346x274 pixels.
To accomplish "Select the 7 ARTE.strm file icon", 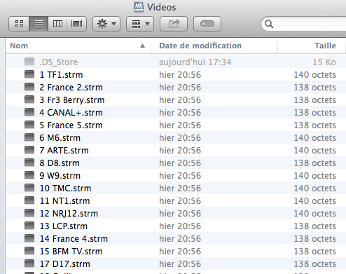I will pos(29,150).
